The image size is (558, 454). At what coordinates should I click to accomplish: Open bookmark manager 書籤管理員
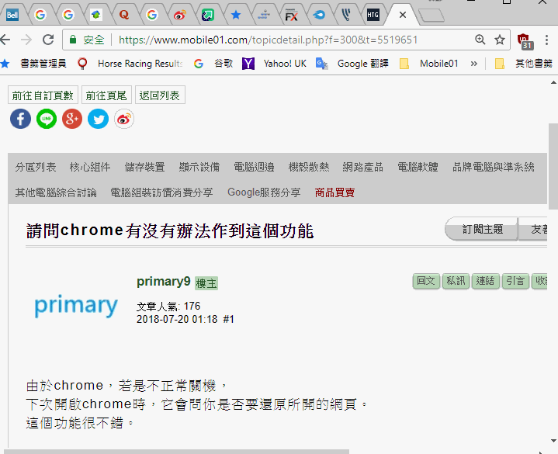[43, 64]
